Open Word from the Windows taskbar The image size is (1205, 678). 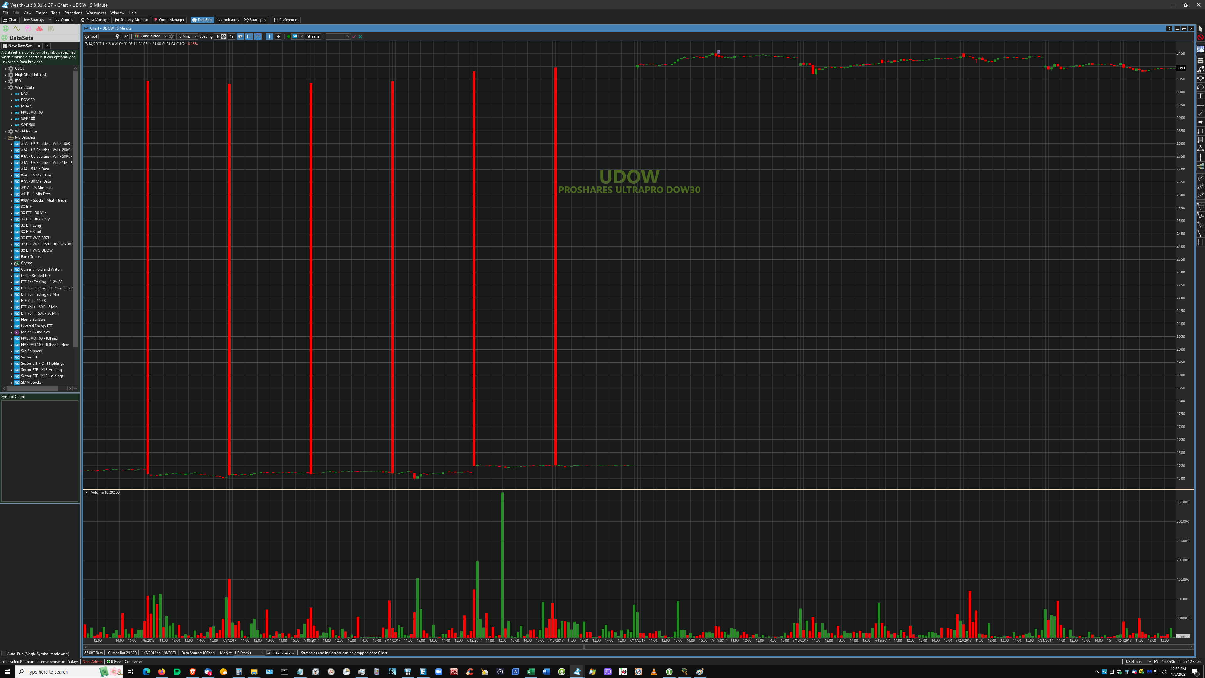point(546,671)
